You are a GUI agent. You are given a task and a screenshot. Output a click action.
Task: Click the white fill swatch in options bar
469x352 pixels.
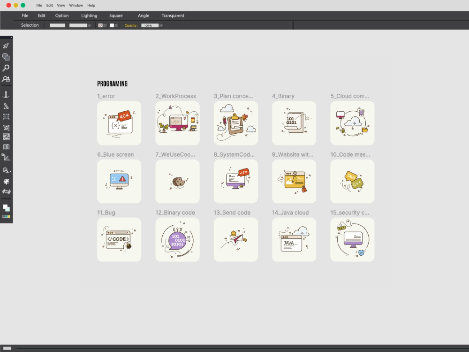(112, 25)
